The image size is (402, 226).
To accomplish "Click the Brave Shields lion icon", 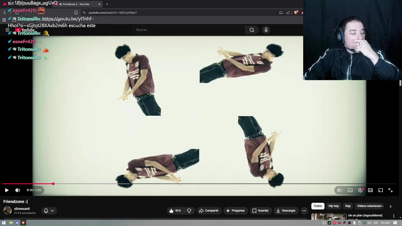I will pyautogui.click(x=296, y=13).
